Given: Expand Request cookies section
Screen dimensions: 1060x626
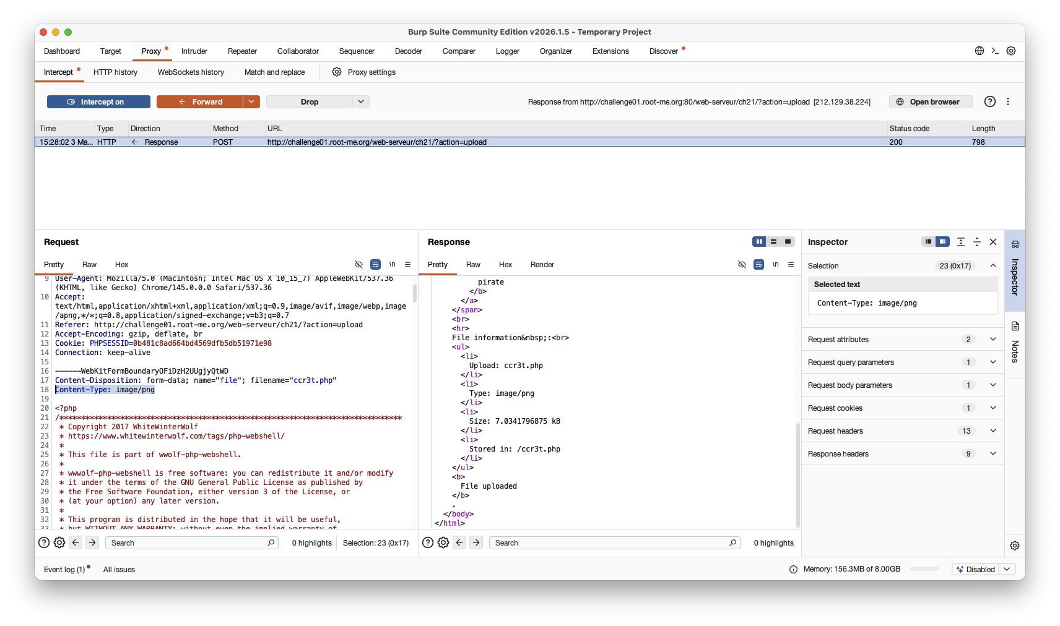Looking at the screenshot, I should (993, 408).
